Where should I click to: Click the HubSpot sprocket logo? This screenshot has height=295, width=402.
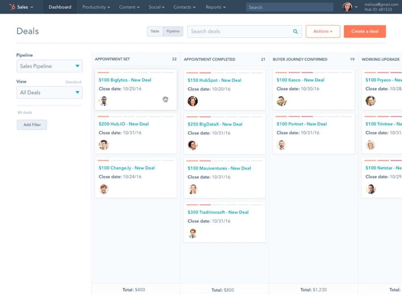click(12, 7)
